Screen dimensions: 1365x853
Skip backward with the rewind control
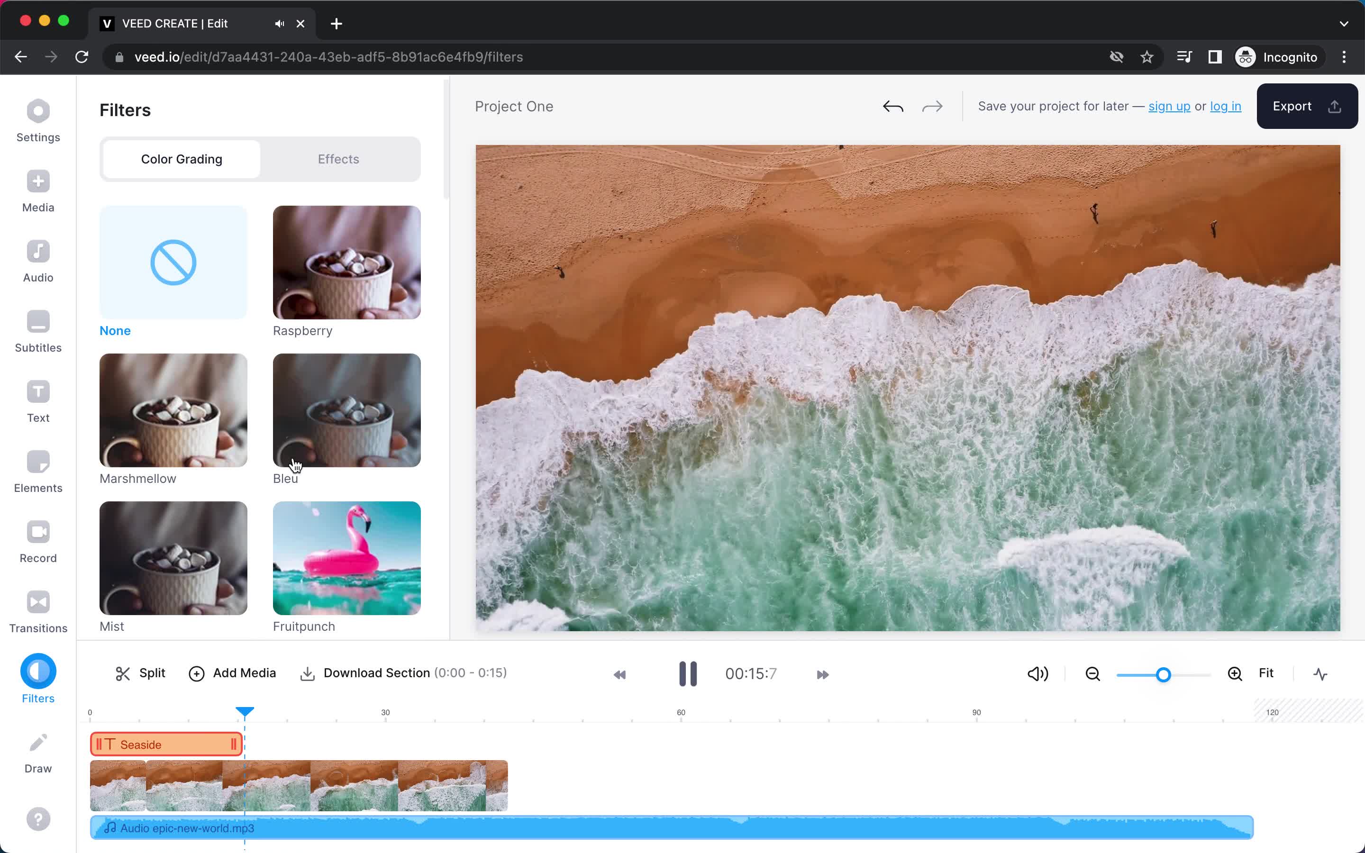click(619, 675)
